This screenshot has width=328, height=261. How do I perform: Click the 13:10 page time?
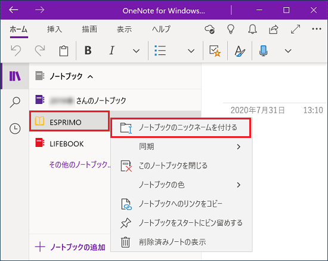pyautogui.click(x=313, y=110)
